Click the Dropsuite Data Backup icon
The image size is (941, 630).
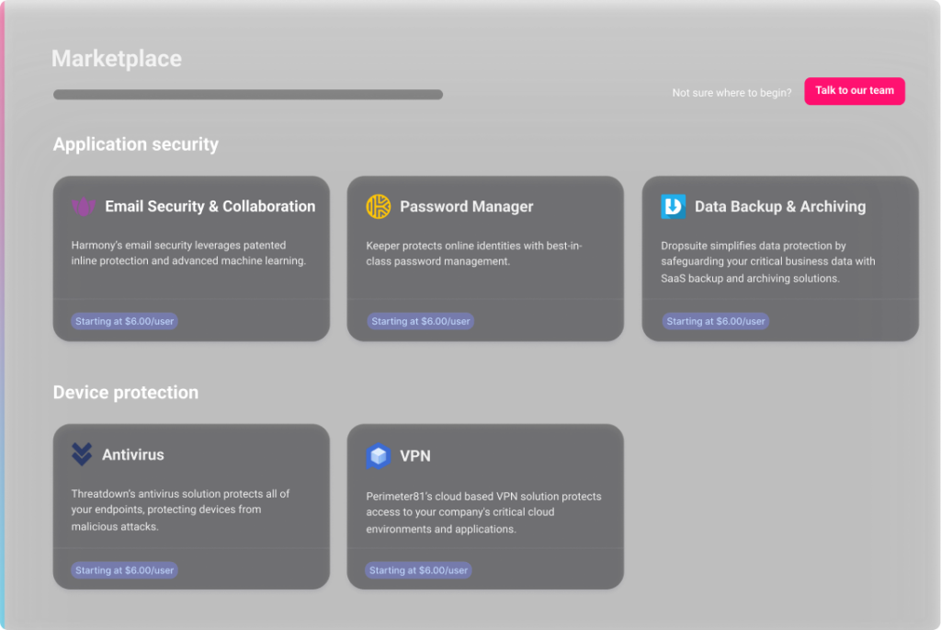(673, 207)
